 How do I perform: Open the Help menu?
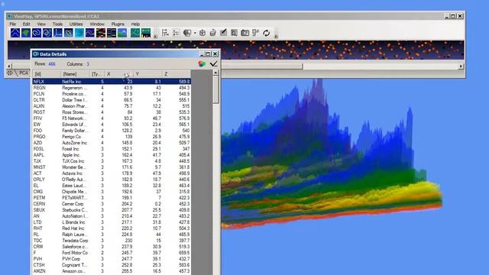click(x=135, y=24)
